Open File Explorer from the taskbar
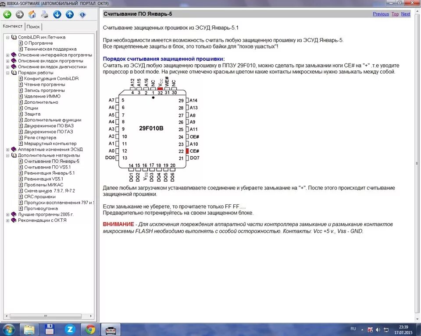Screen dimensions: 421x336 coord(29,329)
